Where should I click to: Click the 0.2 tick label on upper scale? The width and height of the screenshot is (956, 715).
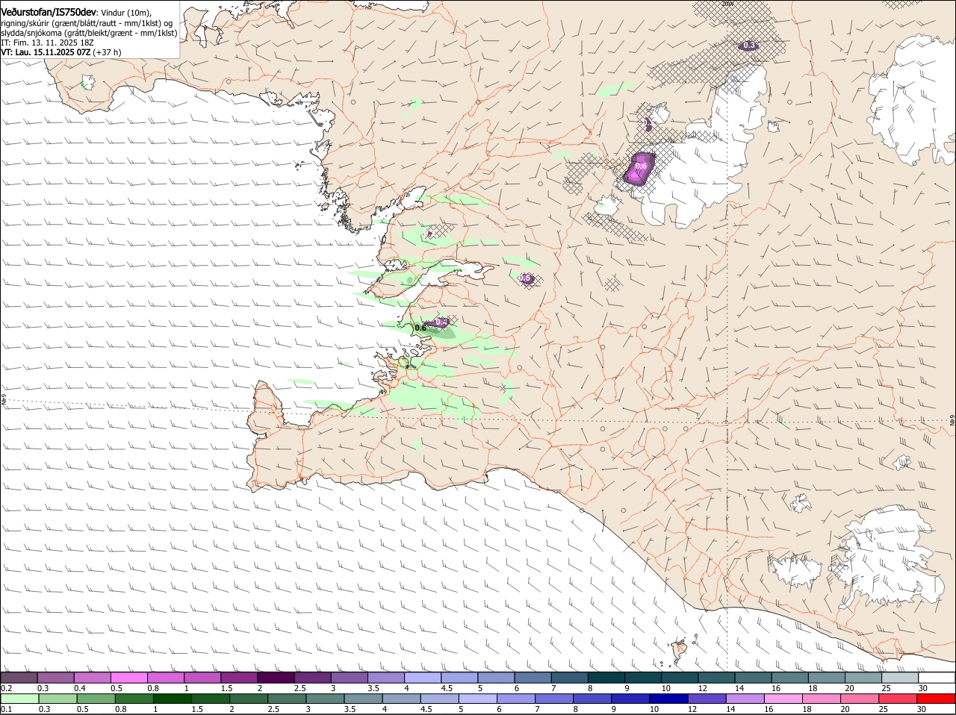point(6,688)
